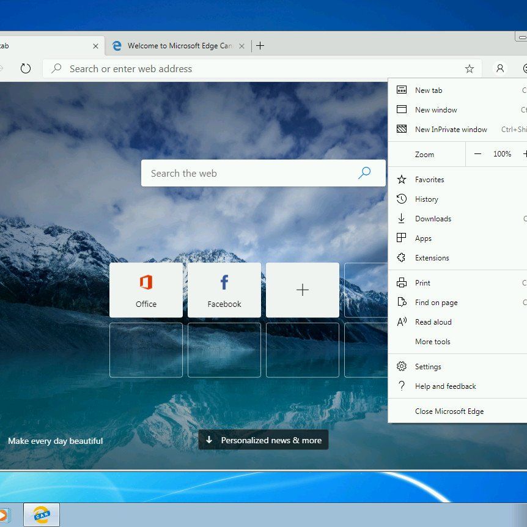Screen dimensions: 527x527
Task: Choose Find on page menu item
Action: 457,303
